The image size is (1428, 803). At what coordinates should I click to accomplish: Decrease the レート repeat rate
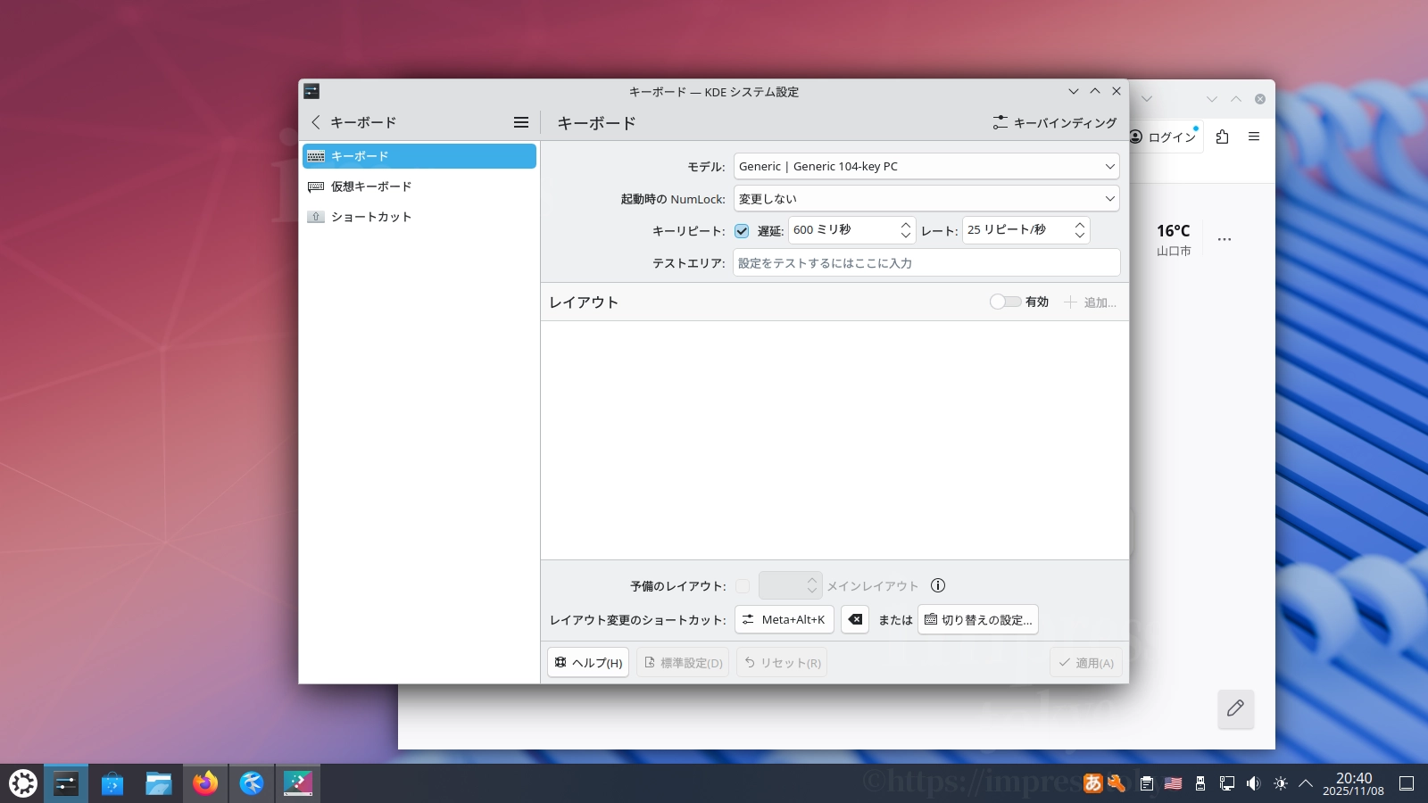click(x=1080, y=236)
